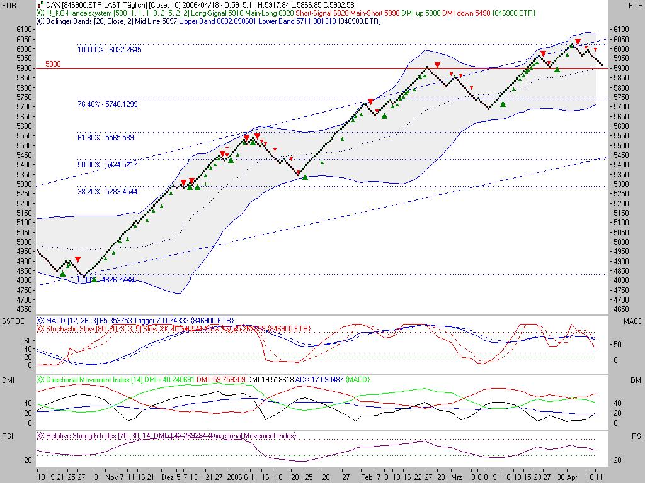
Task: Select the ADX 17.090487 value
Action: pos(319,380)
